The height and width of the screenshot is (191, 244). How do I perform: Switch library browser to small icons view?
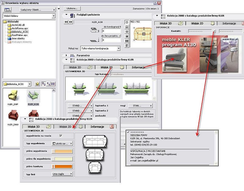[48, 84]
